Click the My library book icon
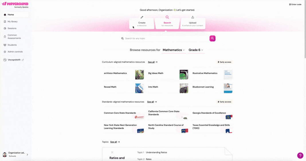The image size is (306, 161). tap(5, 22)
